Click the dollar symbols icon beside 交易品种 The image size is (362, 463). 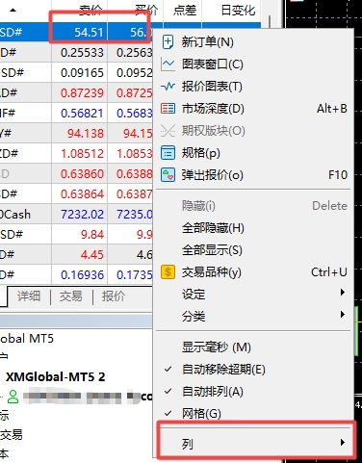[x=168, y=272]
